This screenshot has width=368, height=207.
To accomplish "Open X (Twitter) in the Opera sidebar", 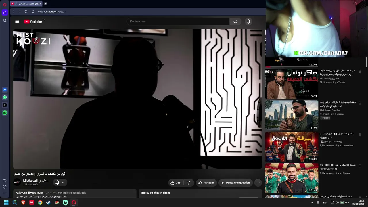I will pyautogui.click(x=5, y=105).
